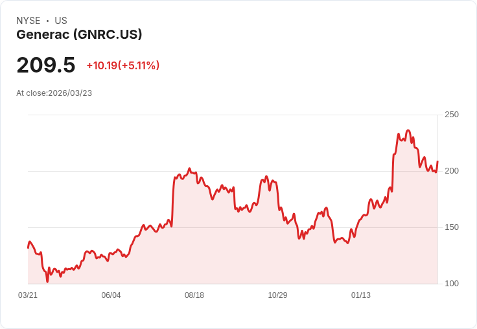Select the 08/18 date axis label
Screen dimensions: 477x329
coord(194,295)
